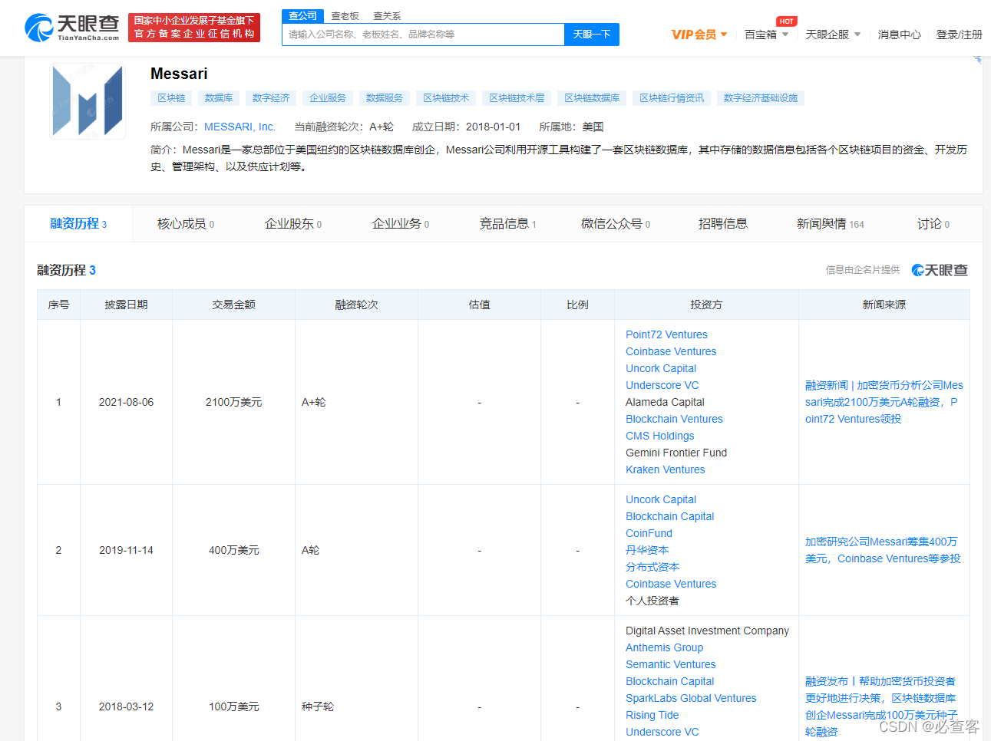Open the Point72 Ventures investor link

pyautogui.click(x=666, y=334)
